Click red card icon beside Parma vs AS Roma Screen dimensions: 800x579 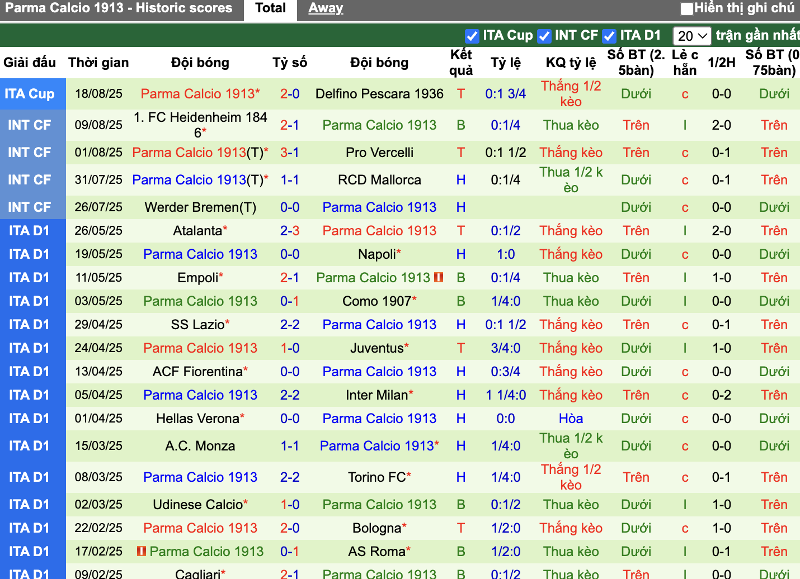tap(142, 551)
